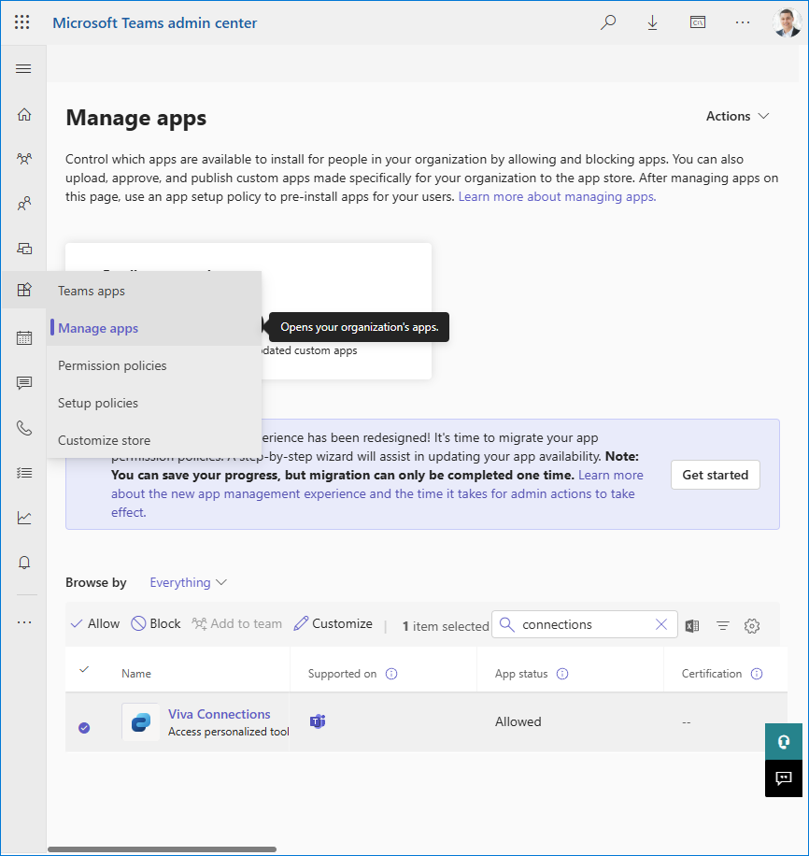Launch Cloud Shell from the header icon

pyautogui.click(x=698, y=22)
